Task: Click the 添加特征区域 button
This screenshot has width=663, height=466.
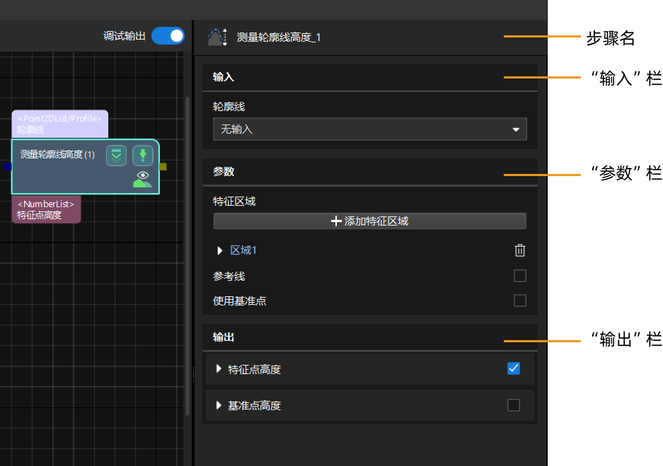Action: [370, 221]
